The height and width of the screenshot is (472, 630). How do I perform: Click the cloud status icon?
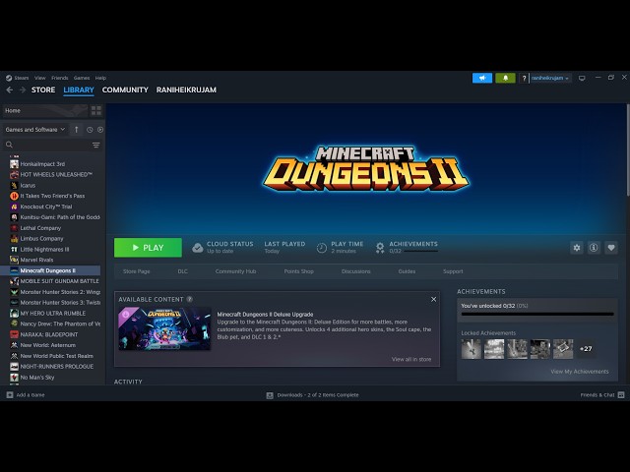point(197,248)
